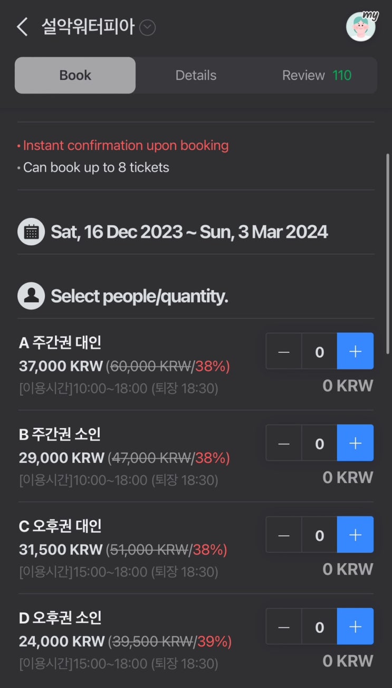Increase D 오후권 소인 ticket count
392x688 pixels.
point(355,627)
